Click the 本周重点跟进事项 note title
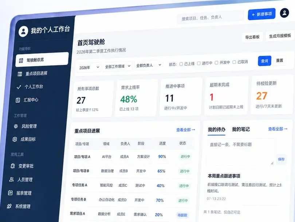 click(x=224, y=176)
